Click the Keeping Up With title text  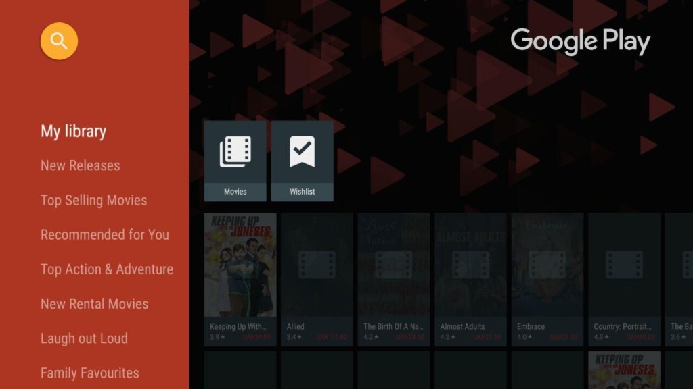coord(237,326)
